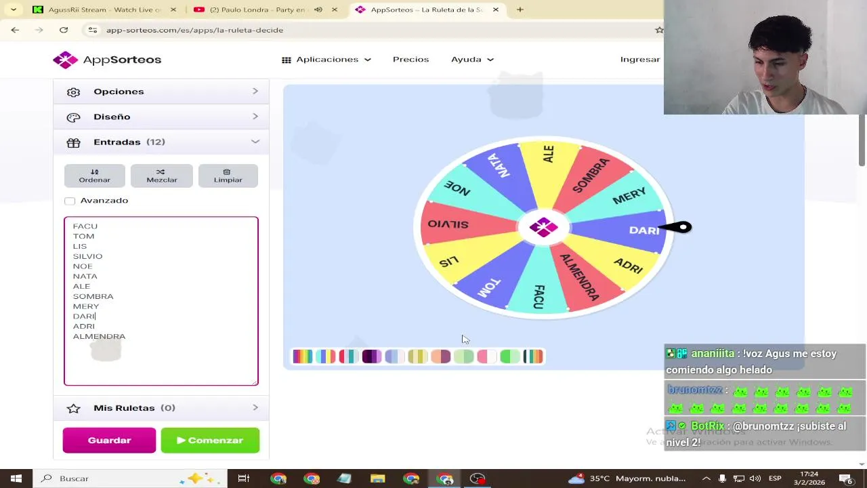The image size is (867, 488).
Task: Reload the page with refresh icon
Action: coord(64,30)
